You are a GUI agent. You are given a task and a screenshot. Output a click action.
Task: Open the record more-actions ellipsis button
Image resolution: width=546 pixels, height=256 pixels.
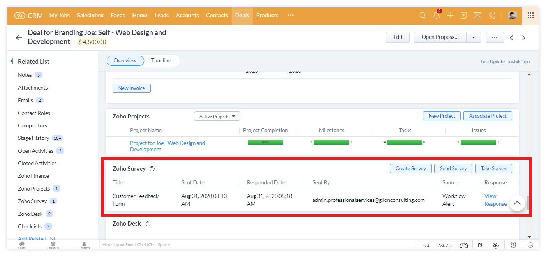point(495,37)
